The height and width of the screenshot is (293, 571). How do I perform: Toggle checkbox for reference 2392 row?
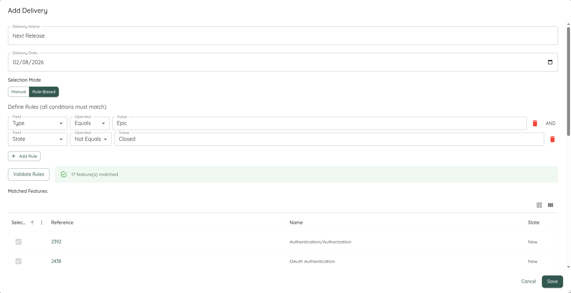tap(19, 242)
